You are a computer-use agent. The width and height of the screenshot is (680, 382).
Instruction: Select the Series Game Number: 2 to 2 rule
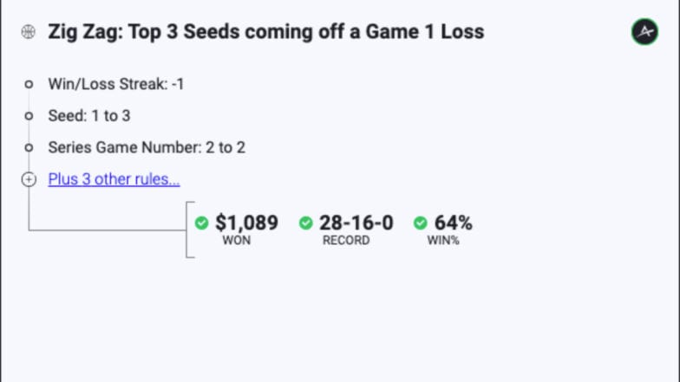click(147, 147)
